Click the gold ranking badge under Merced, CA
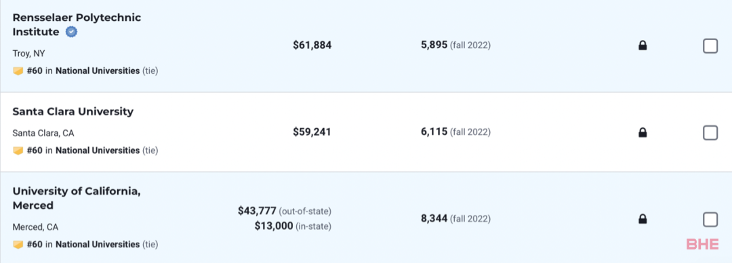Viewport: 732px width, 263px height. [18, 245]
